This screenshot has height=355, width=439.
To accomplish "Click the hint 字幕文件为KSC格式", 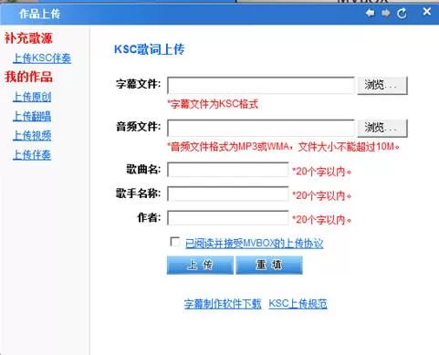I will 213,104.
